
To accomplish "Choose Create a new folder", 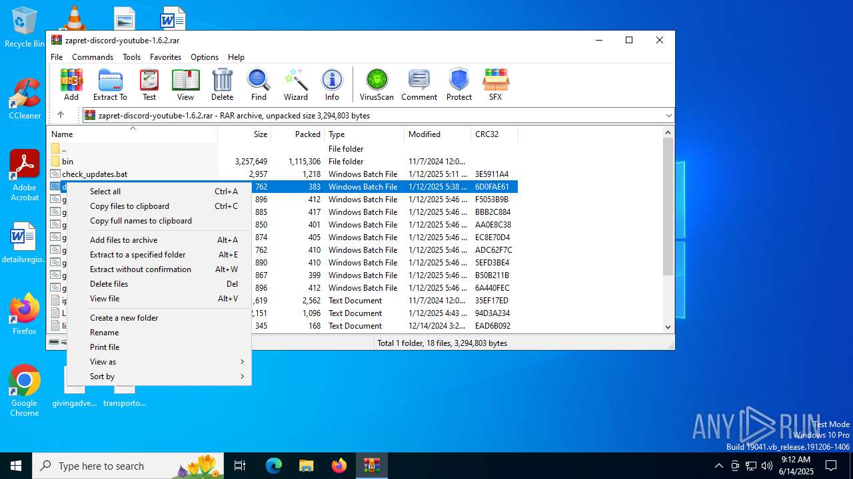I will (159, 318).
